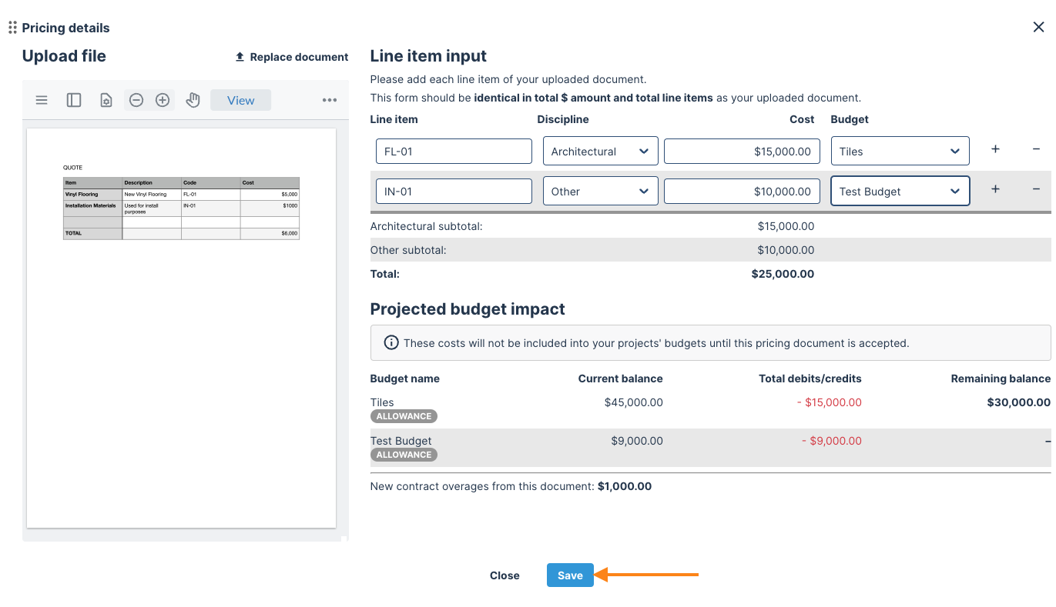Screen dimensions: 1056x607
Task: Open the document properties icon in the toolbar
Action: [x=106, y=100]
